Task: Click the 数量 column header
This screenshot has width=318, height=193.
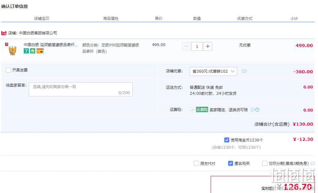Action: pyautogui.click(x=197, y=19)
